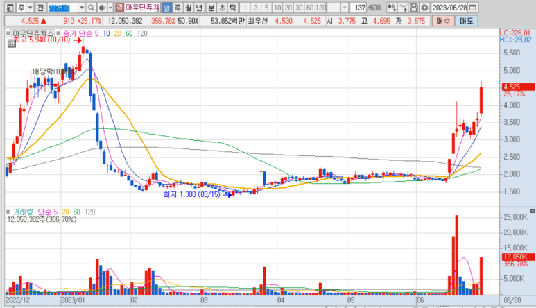Select interval 120 button
Viewport: 536px width, 308px height.
321,8
